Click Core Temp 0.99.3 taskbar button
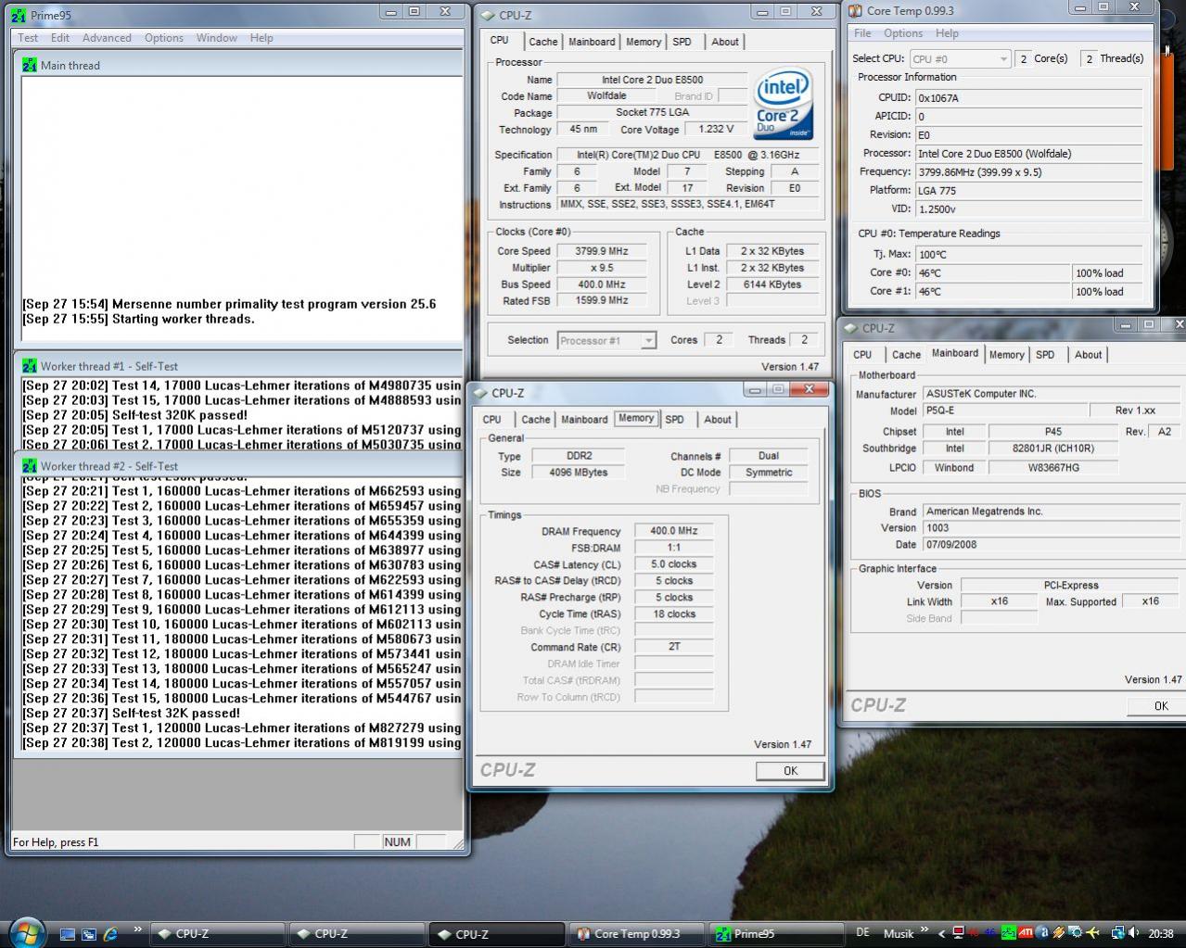Image resolution: width=1186 pixels, height=948 pixels. 637,934
